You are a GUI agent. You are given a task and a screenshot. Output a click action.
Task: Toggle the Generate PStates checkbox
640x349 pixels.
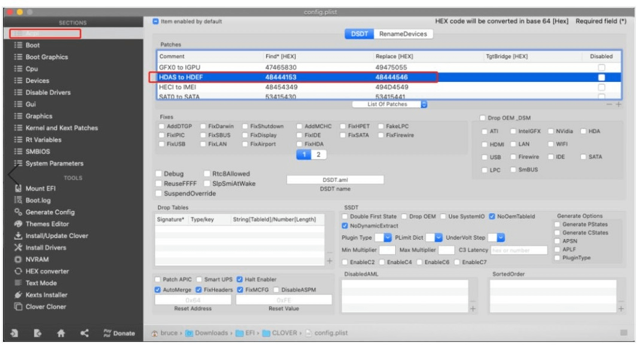tap(558, 225)
